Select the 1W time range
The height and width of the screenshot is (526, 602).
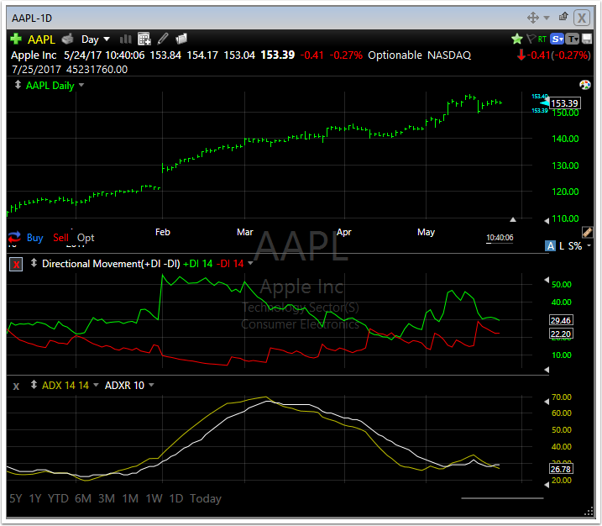[154, 498]
